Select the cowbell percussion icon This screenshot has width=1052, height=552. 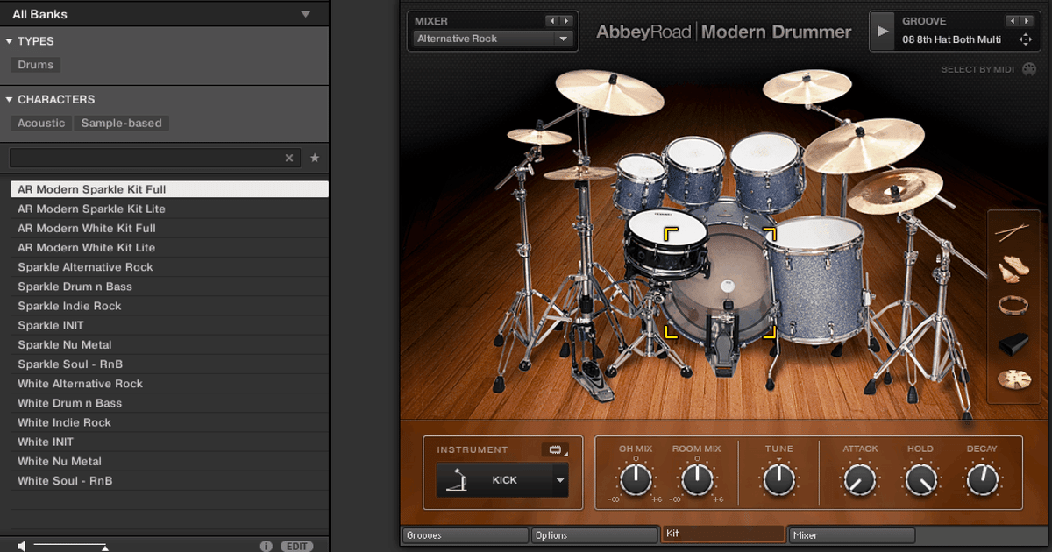click(x=1013, y=343)
